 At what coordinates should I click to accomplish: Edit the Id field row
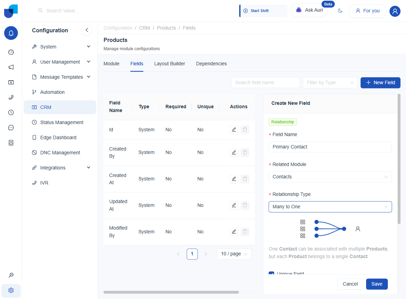click(234, 130)
